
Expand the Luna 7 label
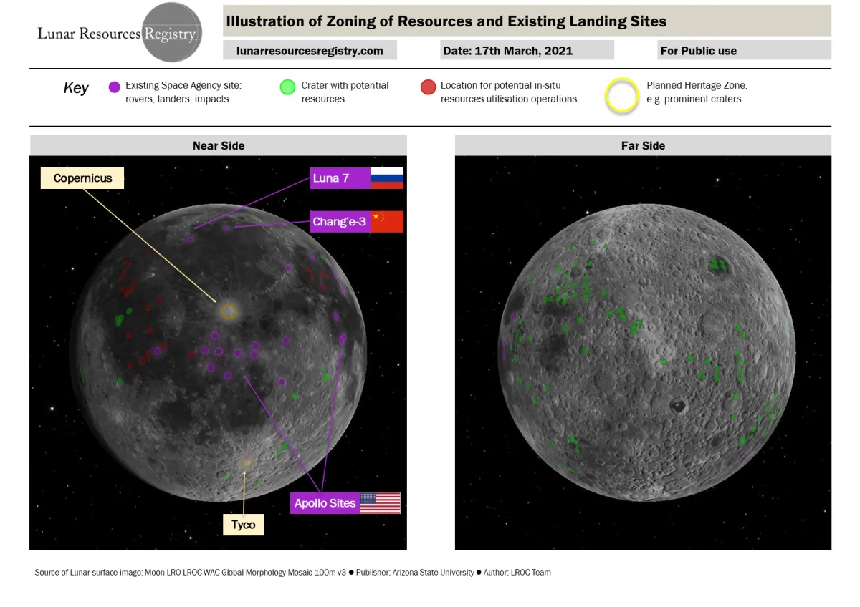(340, 178)
